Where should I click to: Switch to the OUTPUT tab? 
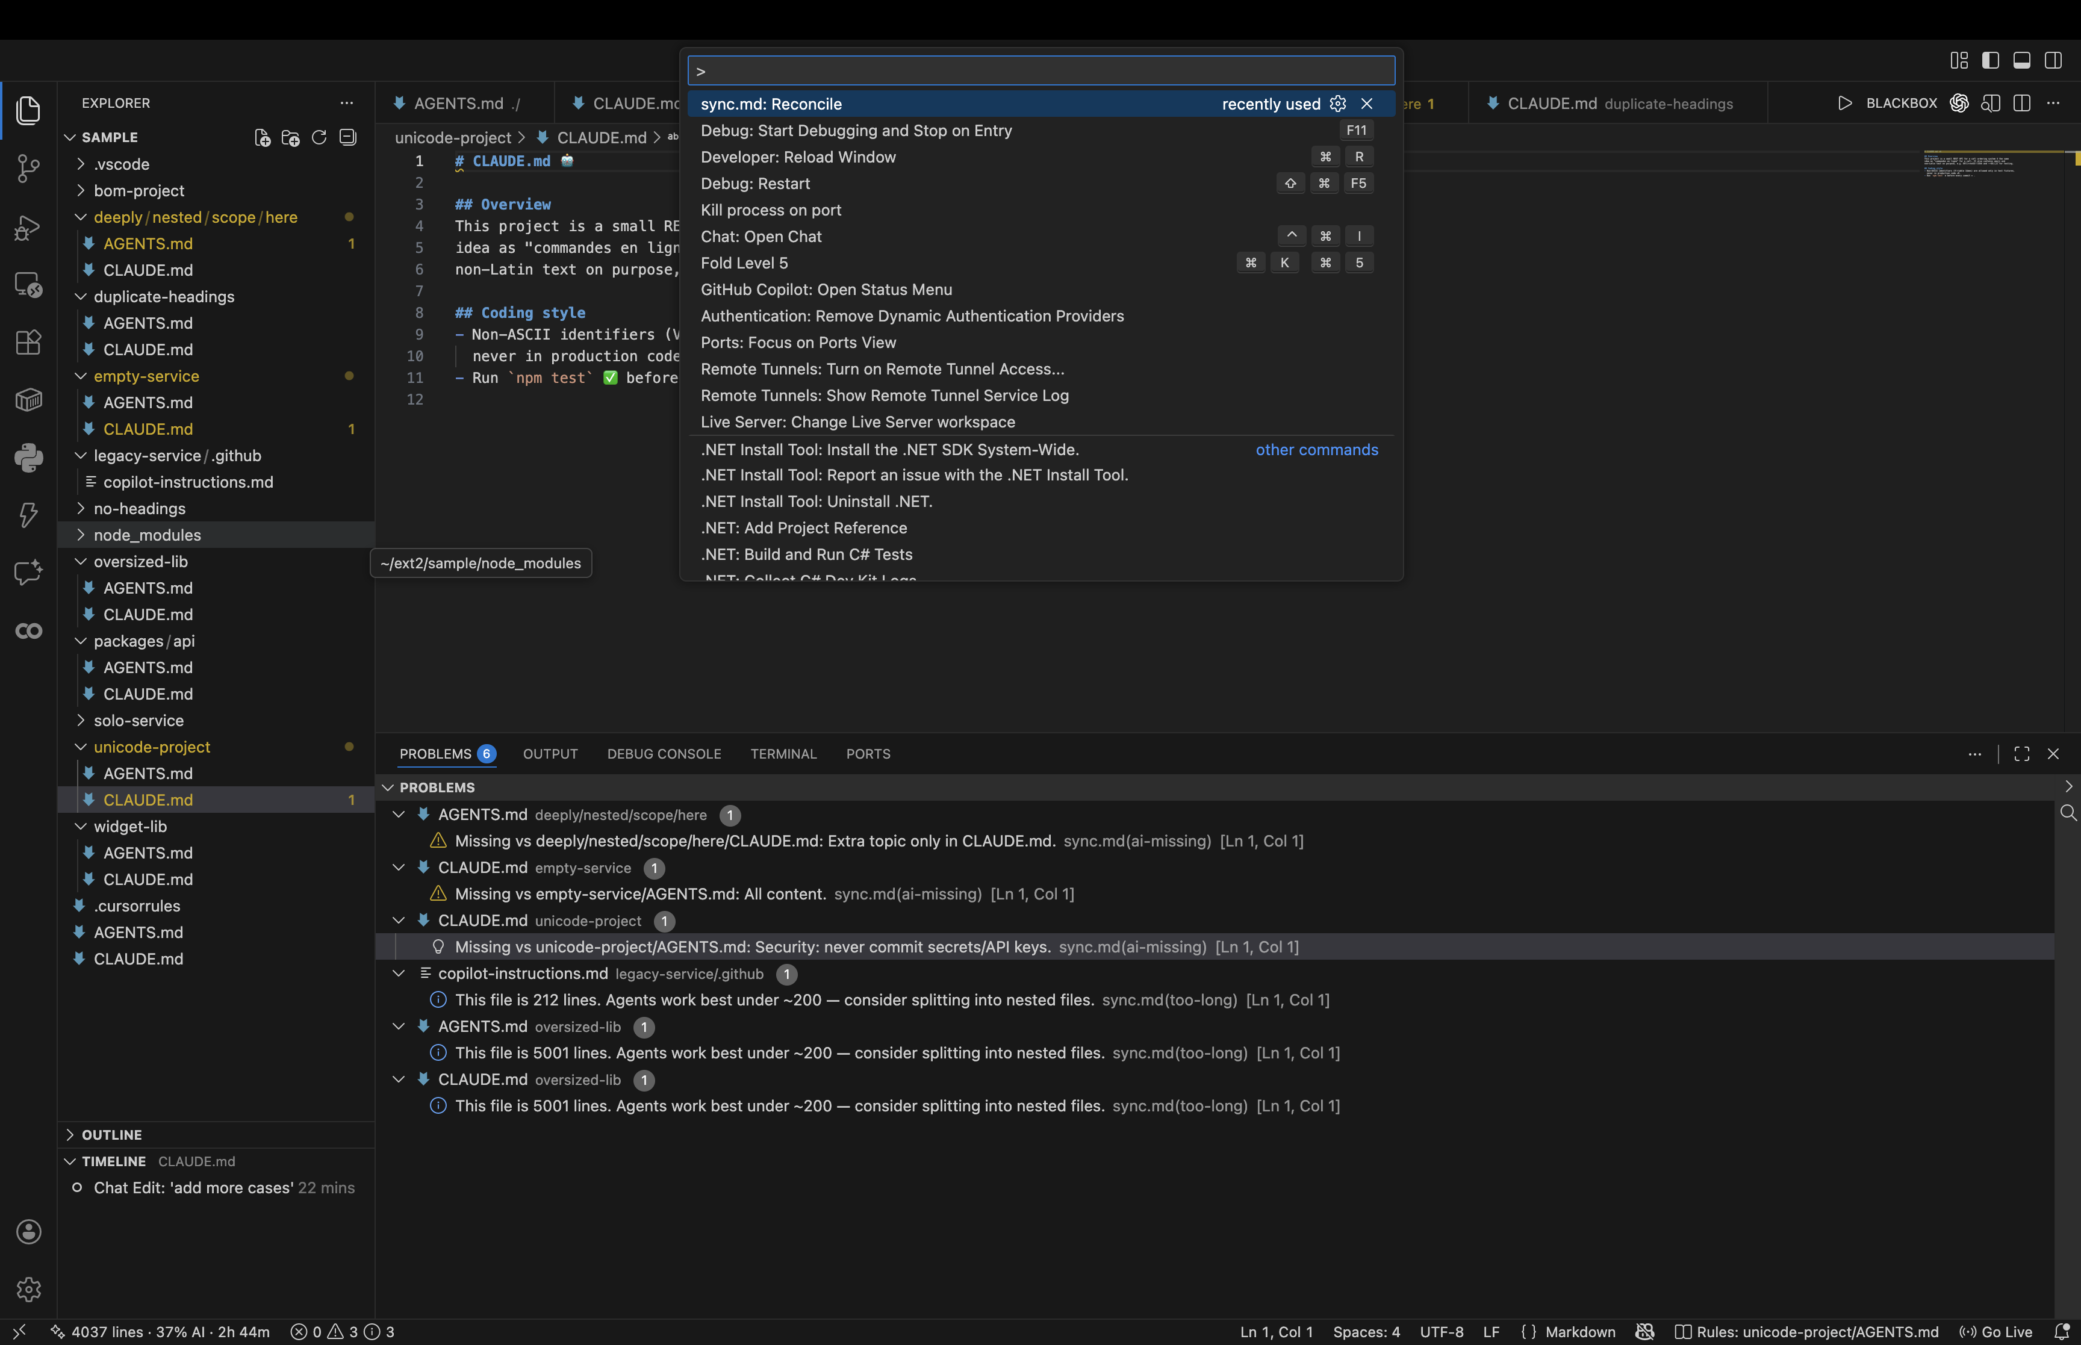pyautogui.click(x=550, y=754)
